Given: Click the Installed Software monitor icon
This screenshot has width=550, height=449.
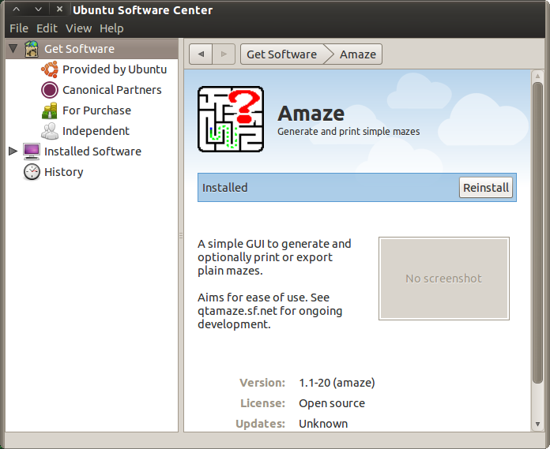Looking at the screenshot, I should pyautogui.click(x=32, y=152).
